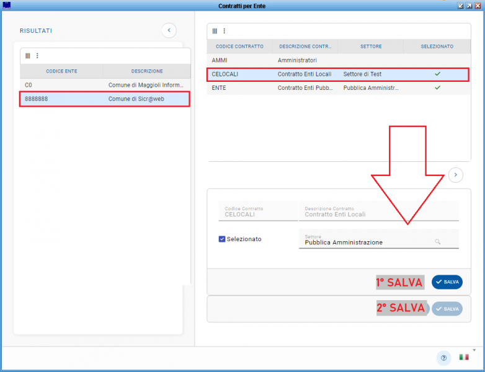
Task: Sort by Codice Contratto column header
Action: [x=239, y=46]
